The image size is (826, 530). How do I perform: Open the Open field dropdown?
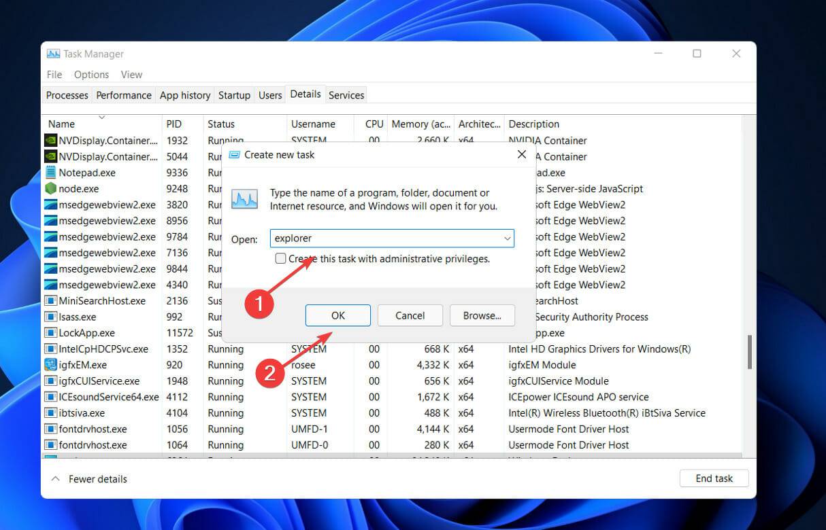coord(507,238)
